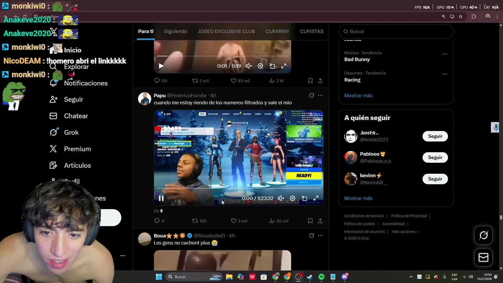Open Política de Privacidad link
The height and width of the screenshot is (283, 503).
coord(409,216)
